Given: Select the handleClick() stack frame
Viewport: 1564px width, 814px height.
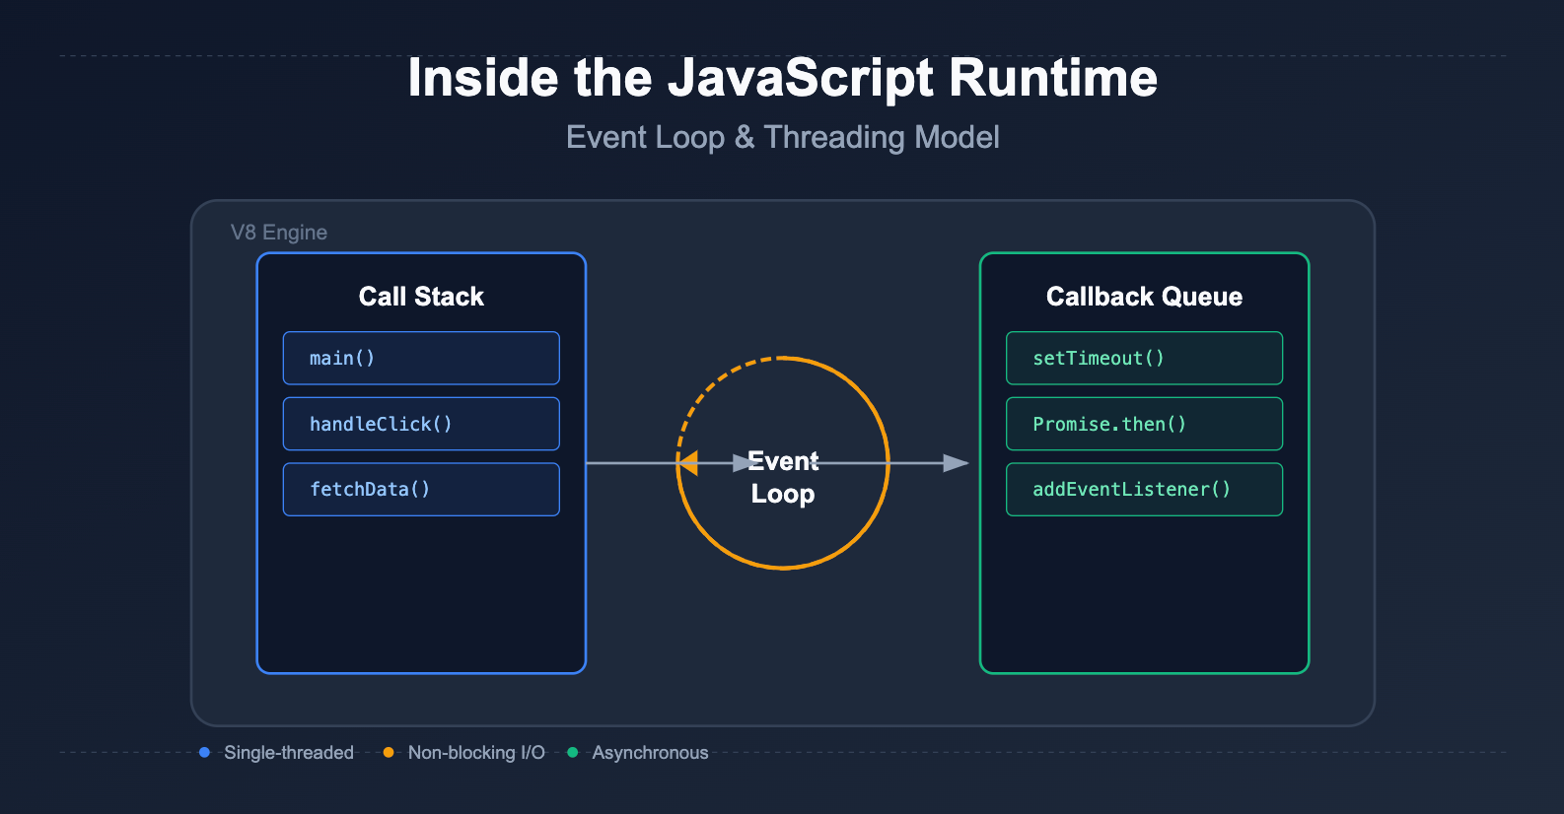Looking at the screenshot, I should tap(421, 424).
